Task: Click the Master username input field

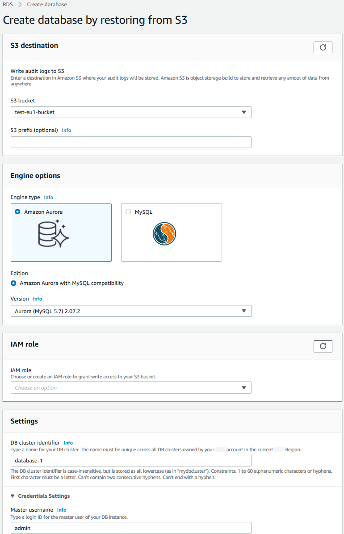Action: click(131, 528)
